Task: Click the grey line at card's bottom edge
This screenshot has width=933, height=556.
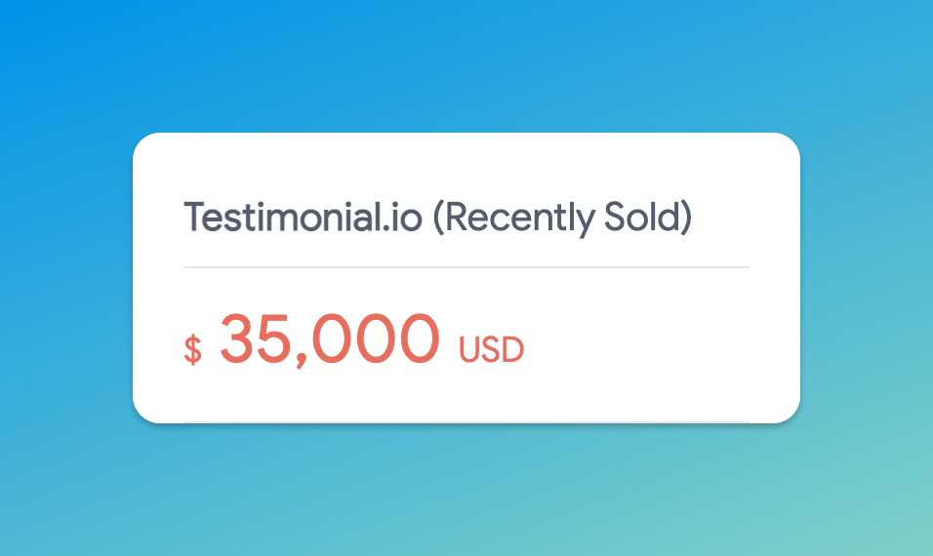Action: tap(466, 422)
